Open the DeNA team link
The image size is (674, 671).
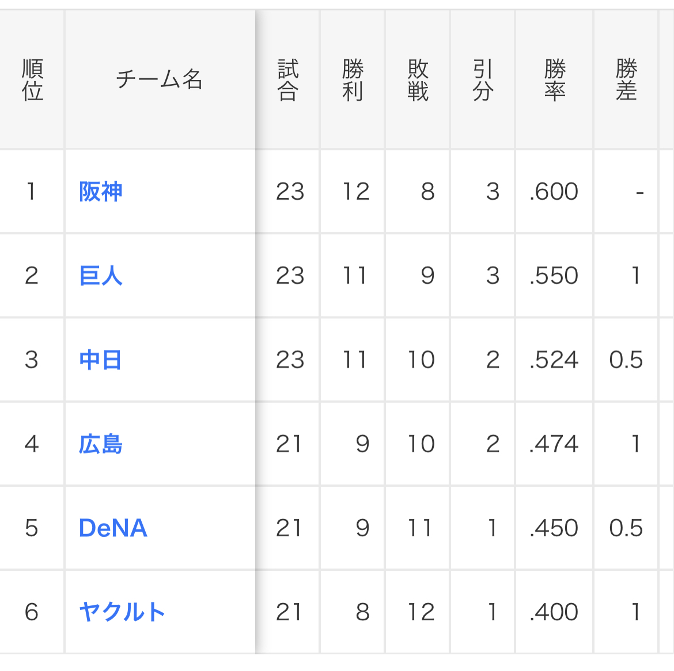pos(113,528)
